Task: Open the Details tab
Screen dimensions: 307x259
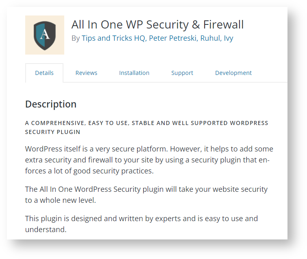Action: pyautogui.click(x=44, y=73)
